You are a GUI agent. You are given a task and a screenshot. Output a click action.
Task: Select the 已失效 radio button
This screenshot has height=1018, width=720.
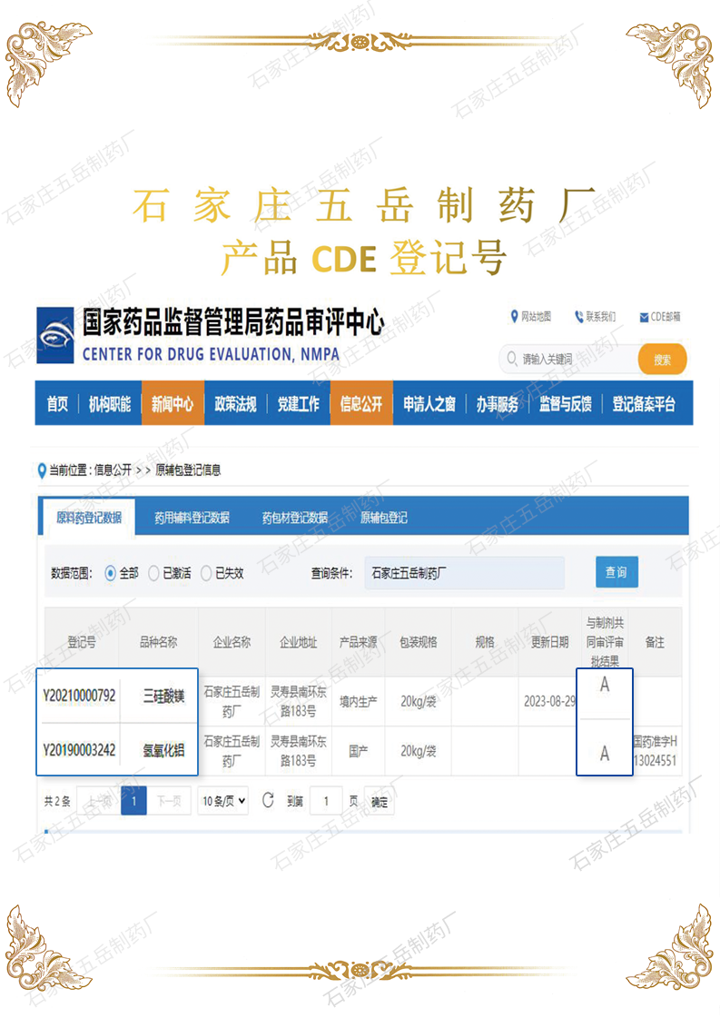tap(206, 573)
